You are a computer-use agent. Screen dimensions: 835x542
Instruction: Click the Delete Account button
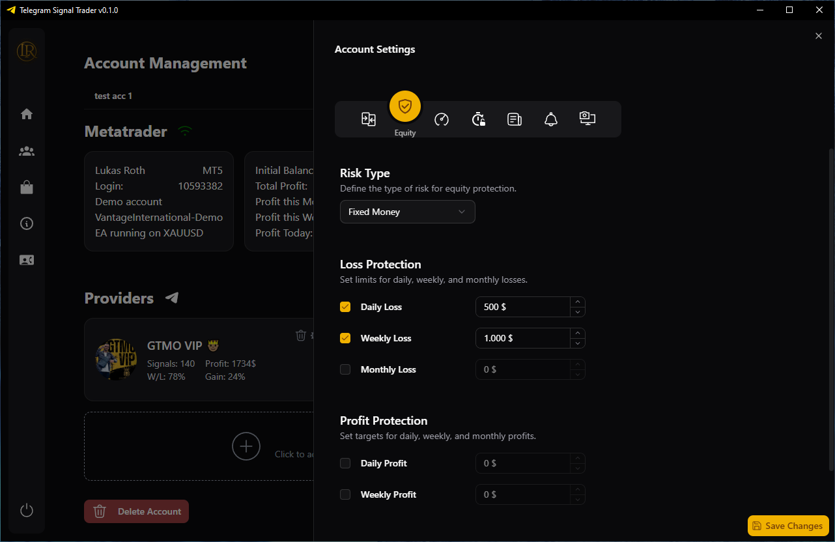[137, 511]
